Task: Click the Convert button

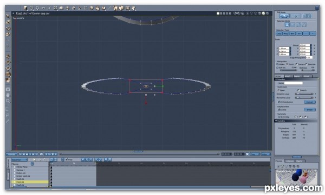Action: point(310,102)
